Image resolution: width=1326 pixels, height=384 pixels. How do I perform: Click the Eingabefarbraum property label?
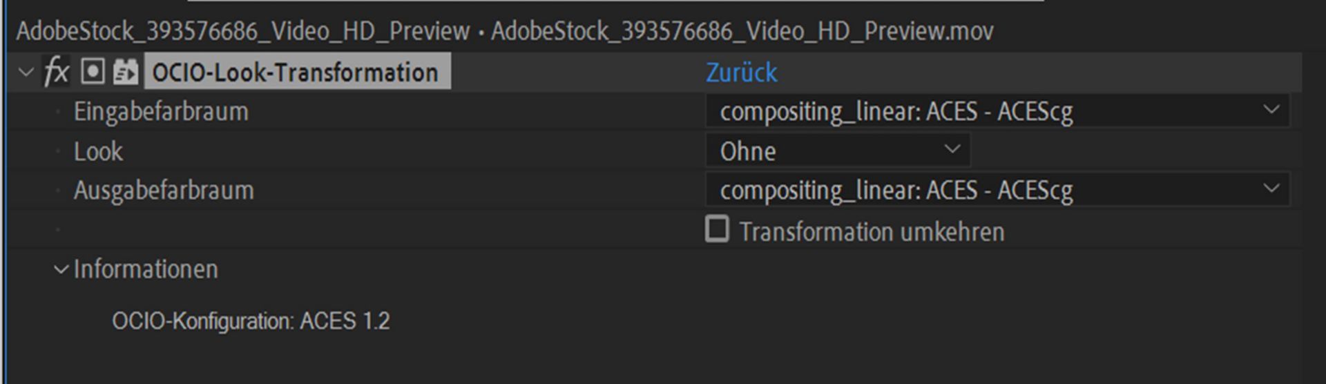161,112
